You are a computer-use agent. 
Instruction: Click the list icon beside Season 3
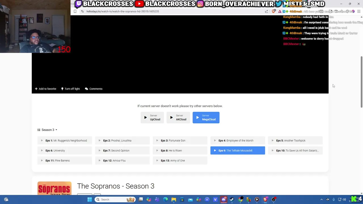39,130
